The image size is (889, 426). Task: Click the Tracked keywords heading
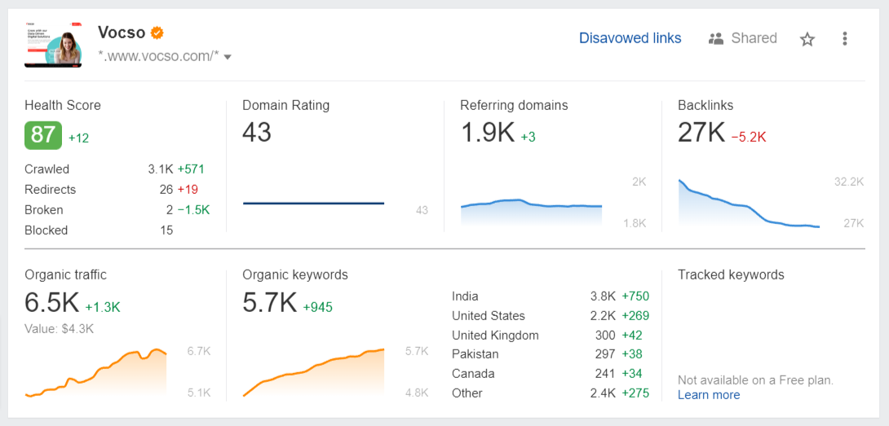click(731, 274)
